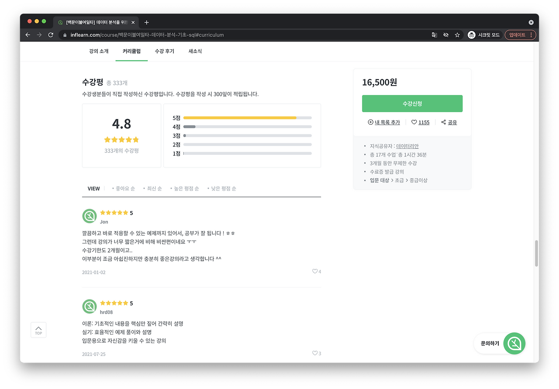The width and height of the screenshot is (559, 389).
Task: Click the 3점 rating bar
Action: click(248, 136)
